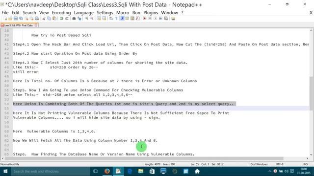Click the vertical scrollbar thumb
This screenshot has width=314, height=176.
pyautogui.click(x=311, y=93)
